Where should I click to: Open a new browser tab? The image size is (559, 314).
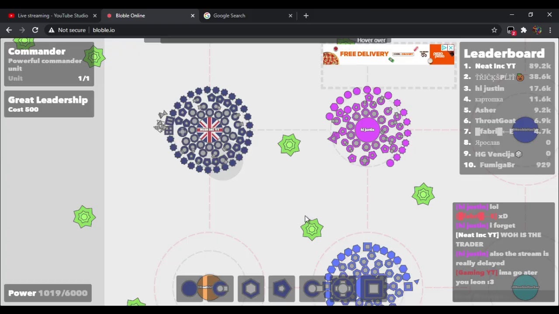(306, 16)
